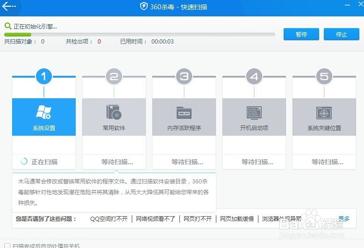Select step number 2 circle

coord(114,76)
